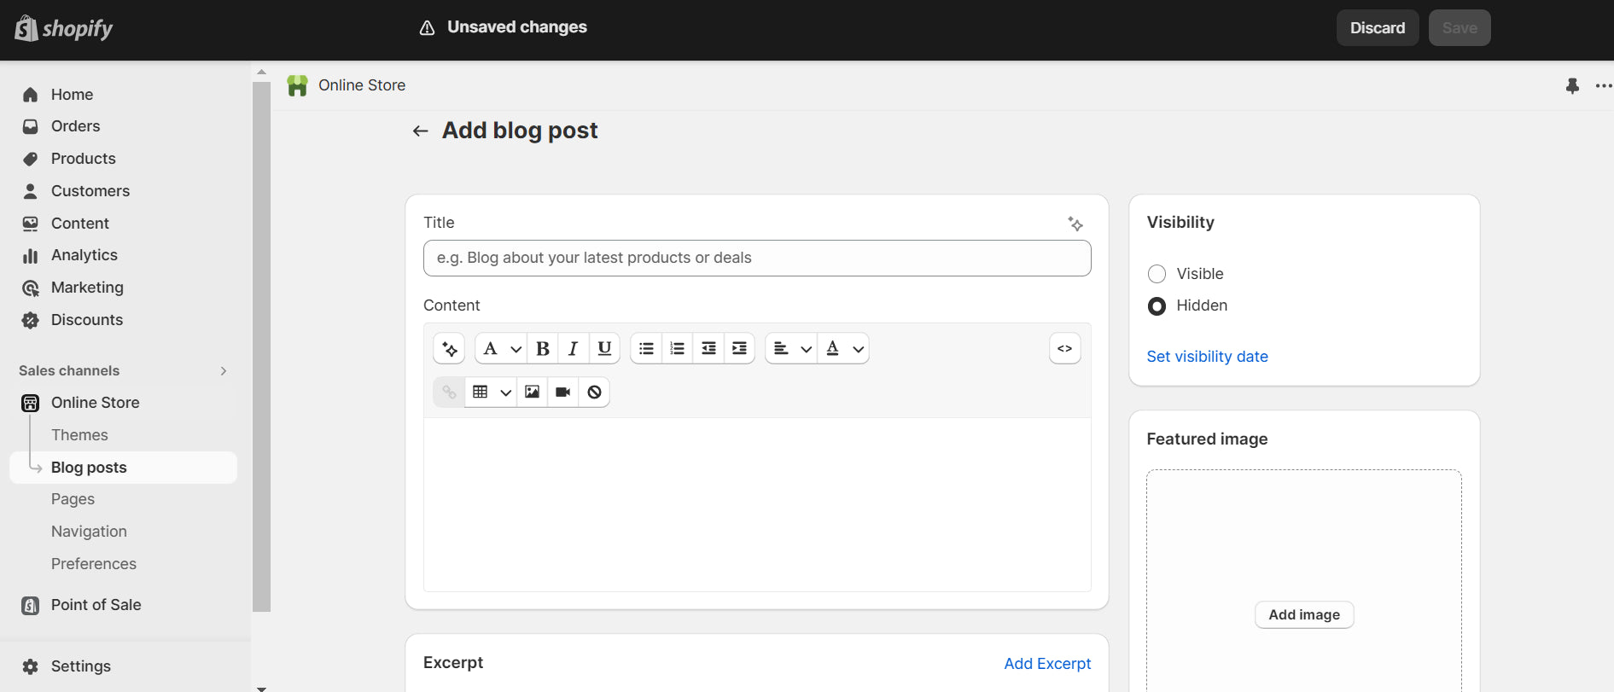Click the Add image button
Image resolution: width=1614 pixels, height=692 pixels.
1303,615
